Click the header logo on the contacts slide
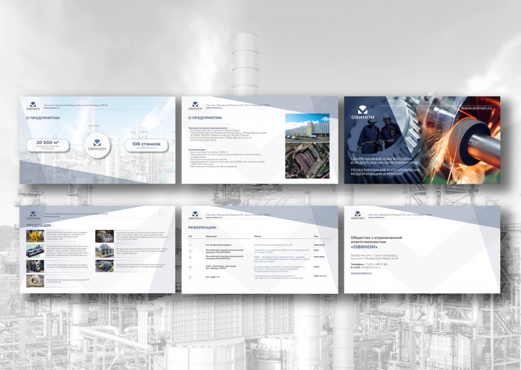 (358, 216)
